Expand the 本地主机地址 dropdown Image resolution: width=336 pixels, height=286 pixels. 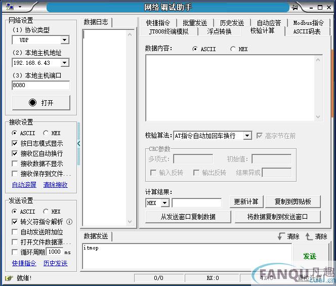64,63
